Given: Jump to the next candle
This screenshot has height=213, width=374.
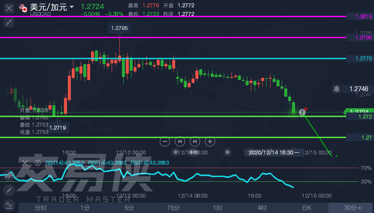Looking at the screenshot, I should tap(195, 142).
